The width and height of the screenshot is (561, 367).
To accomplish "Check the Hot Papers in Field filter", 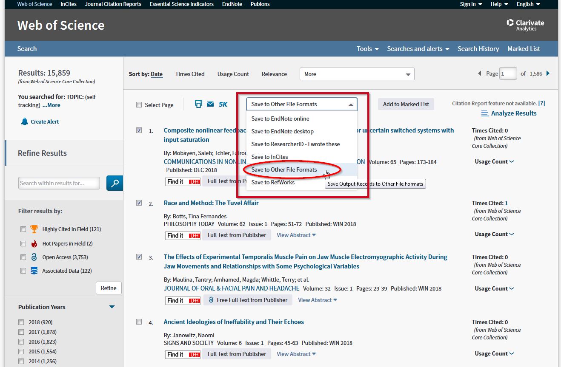I will pyautogui.click(x=23, y=244).
